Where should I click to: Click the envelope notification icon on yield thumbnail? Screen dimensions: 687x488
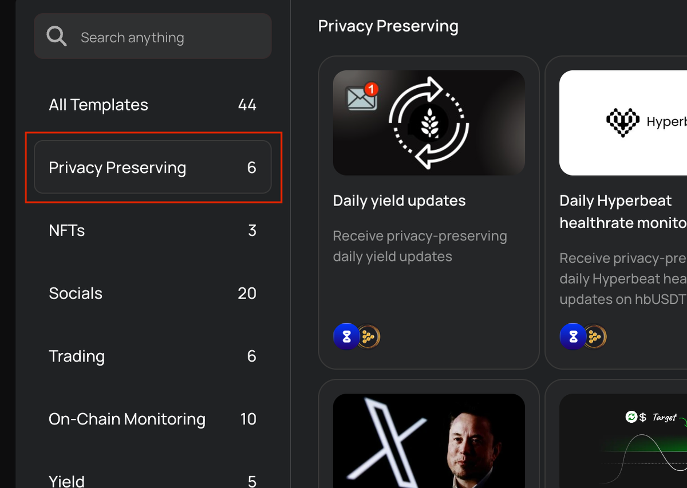click(362, 97)
